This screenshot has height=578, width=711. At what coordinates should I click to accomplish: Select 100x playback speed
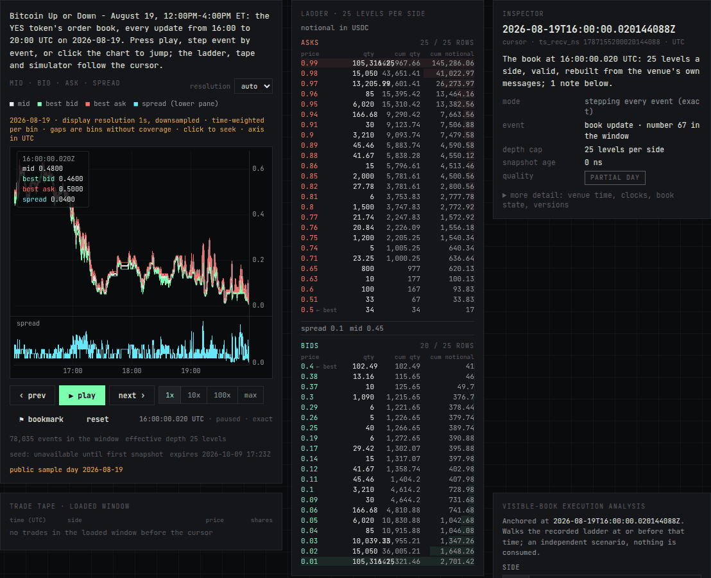tap(222, 396)
